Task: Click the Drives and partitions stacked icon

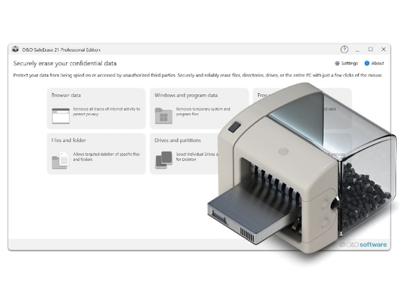Action: pyautogui.click(x=163, y=160)
